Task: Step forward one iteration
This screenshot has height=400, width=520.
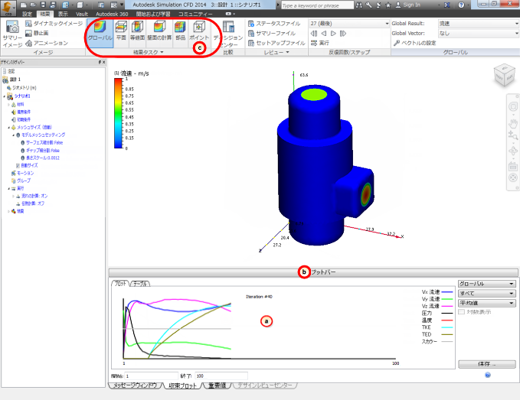Action: [333, 33]
